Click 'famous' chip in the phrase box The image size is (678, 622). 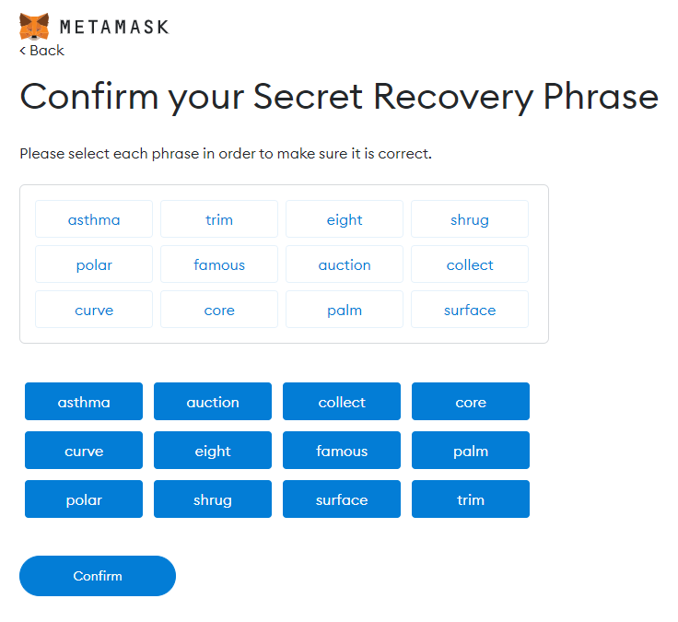pyautogui.click(x=219, y=264)
